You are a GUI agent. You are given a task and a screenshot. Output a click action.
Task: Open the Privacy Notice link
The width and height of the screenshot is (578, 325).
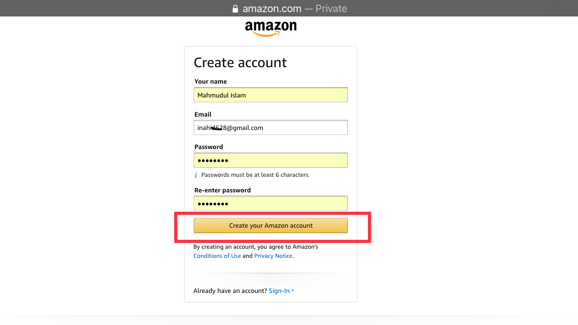(273, 256)
